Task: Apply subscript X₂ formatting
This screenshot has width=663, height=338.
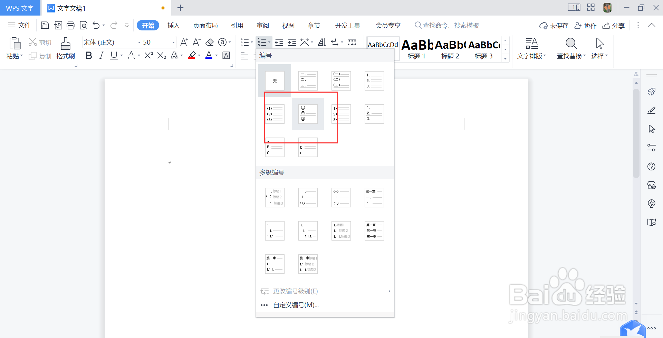Action: 162,55
